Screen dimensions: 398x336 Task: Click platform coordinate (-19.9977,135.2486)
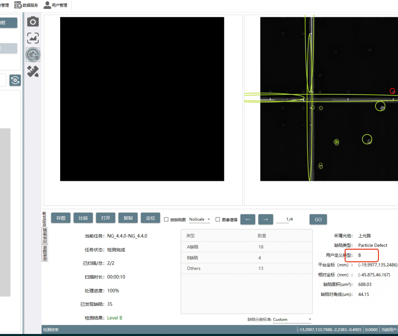pos(378,265)
